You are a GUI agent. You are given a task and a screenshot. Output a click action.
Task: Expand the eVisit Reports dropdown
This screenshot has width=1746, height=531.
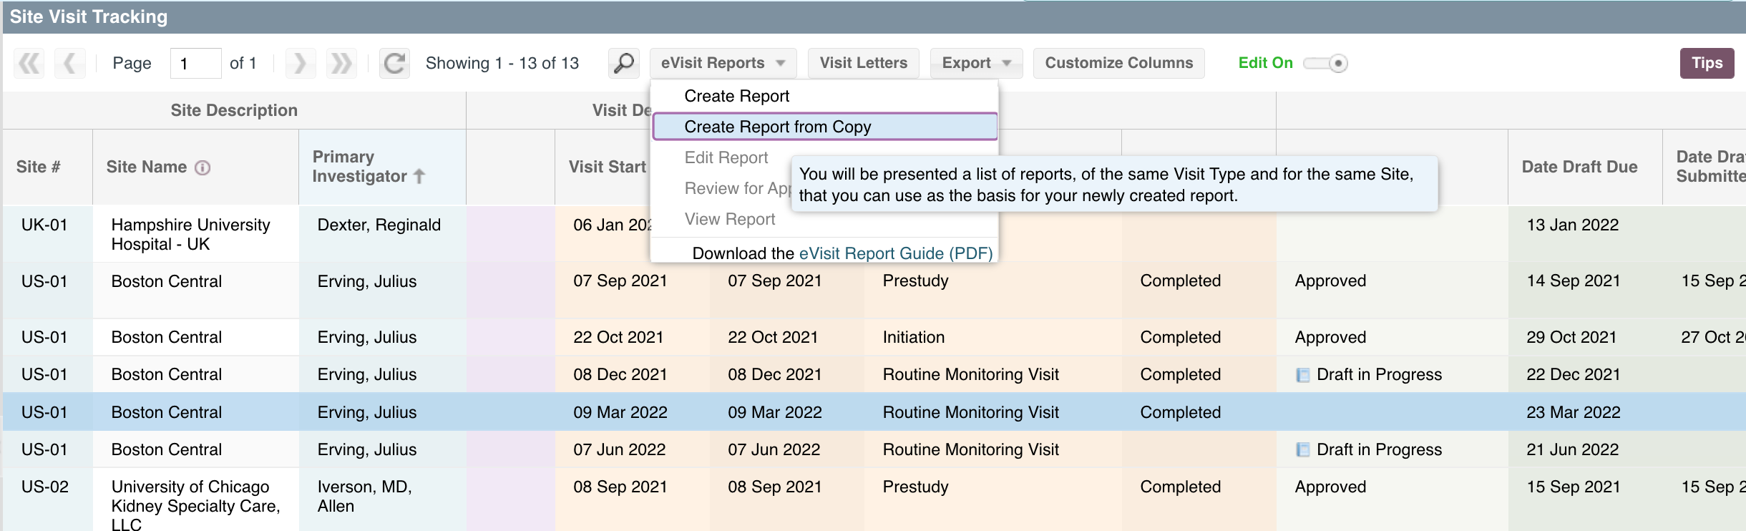click(x=723, y=64)
